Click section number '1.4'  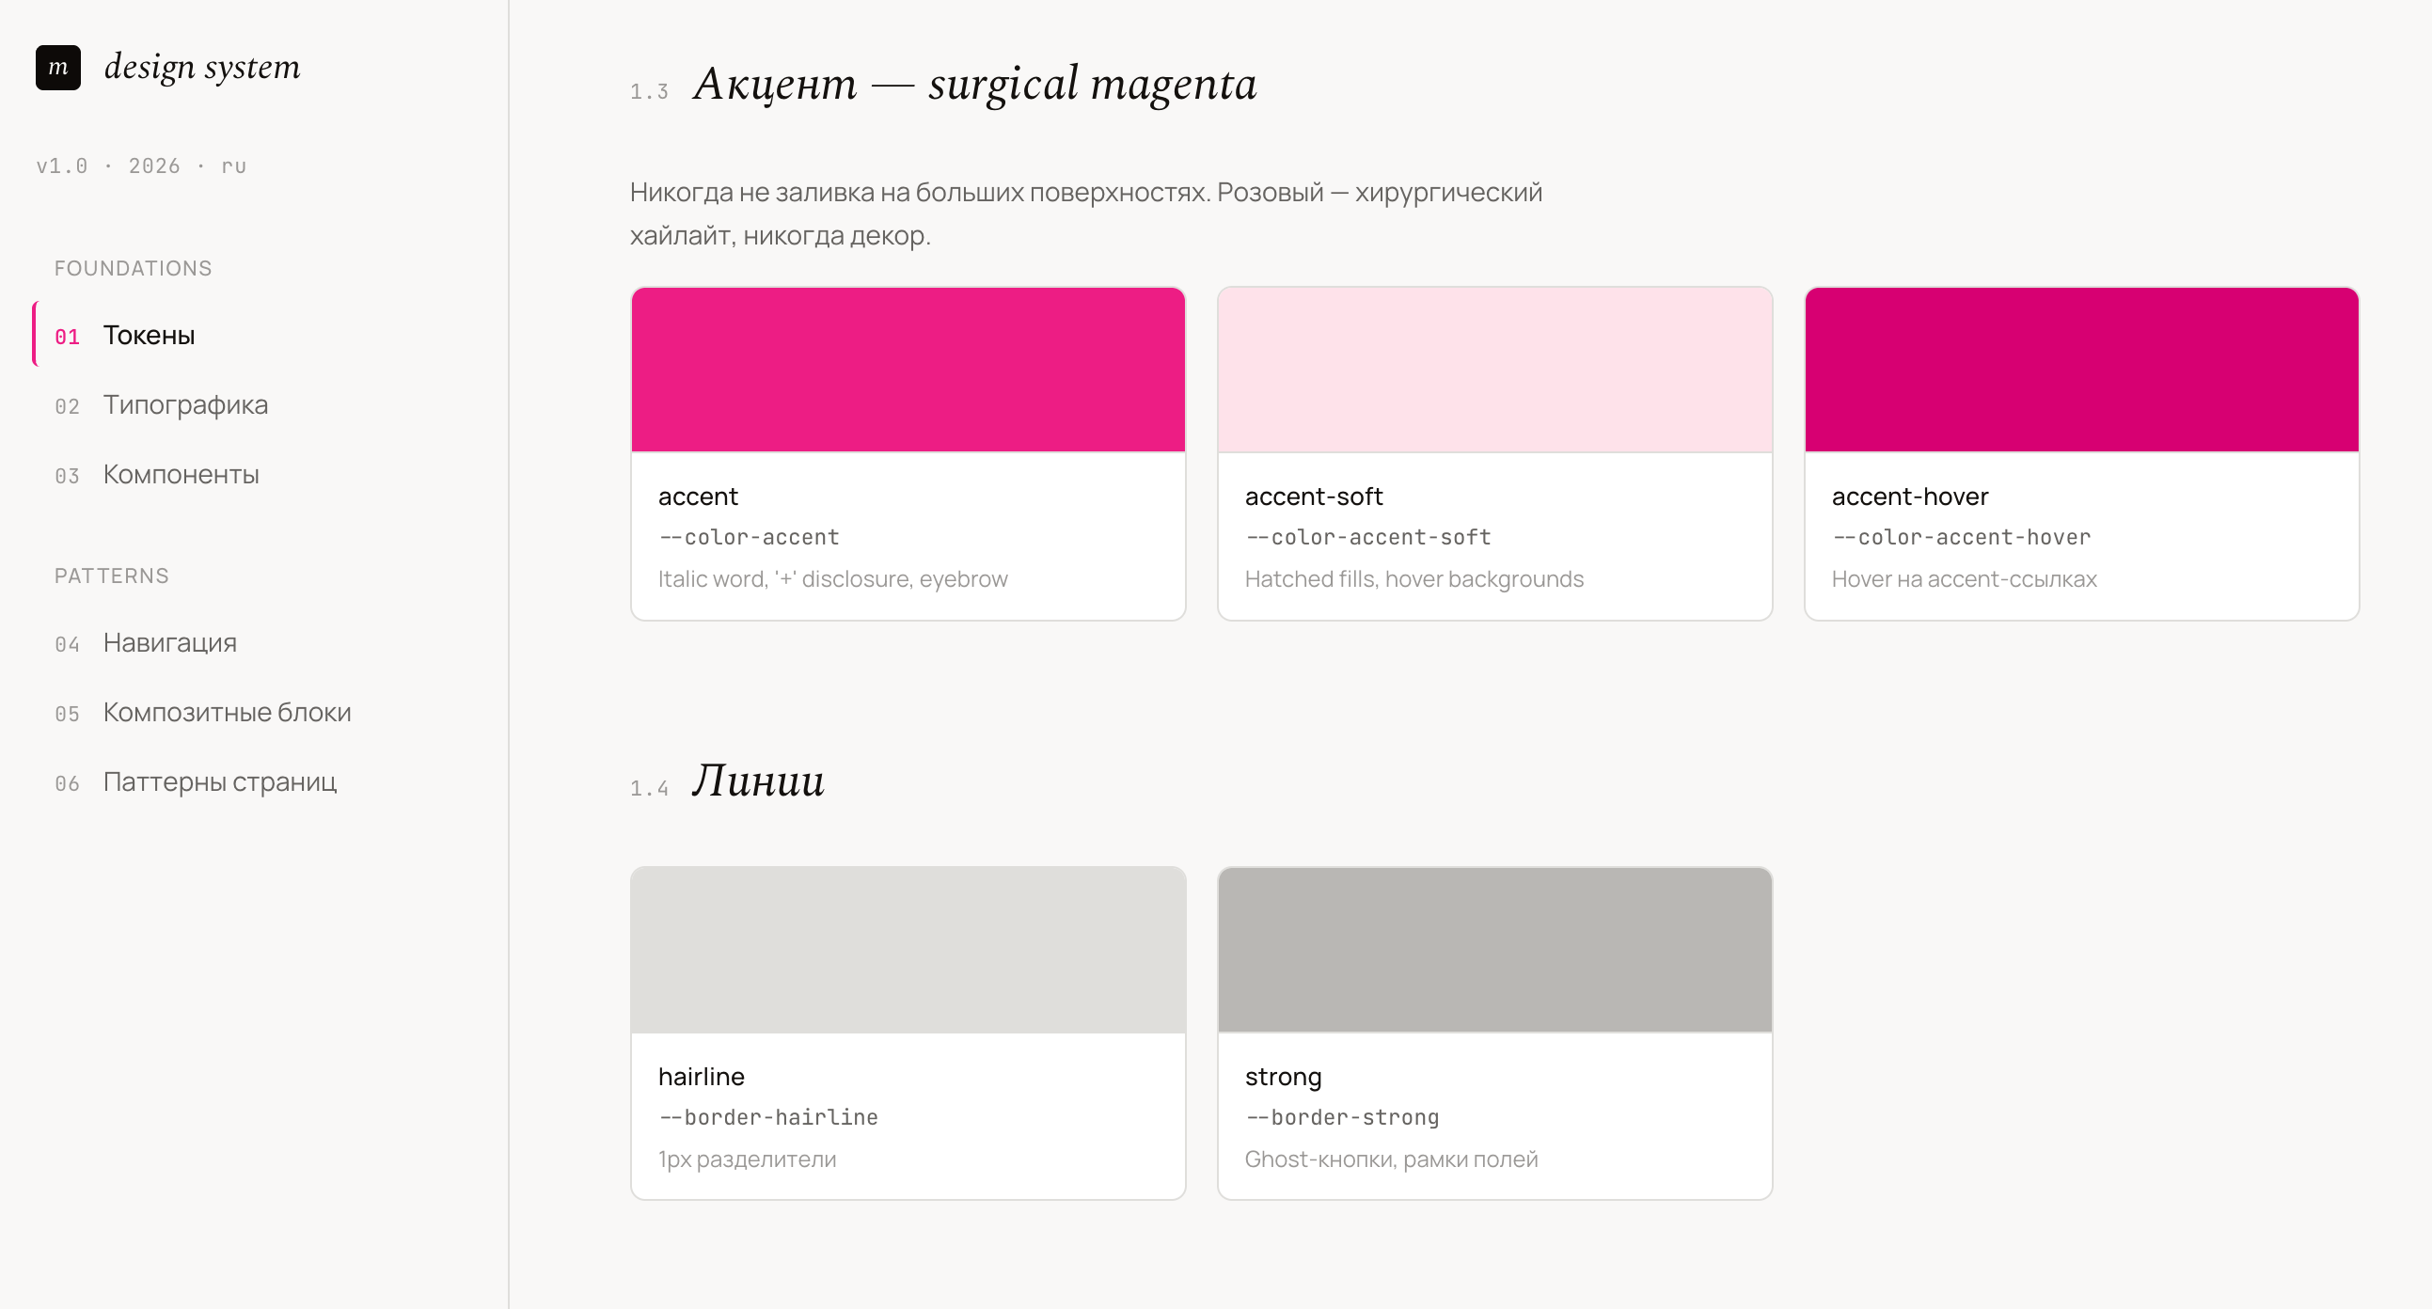point(650,788)
